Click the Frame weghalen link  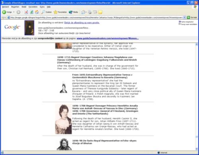coord(186,22)
